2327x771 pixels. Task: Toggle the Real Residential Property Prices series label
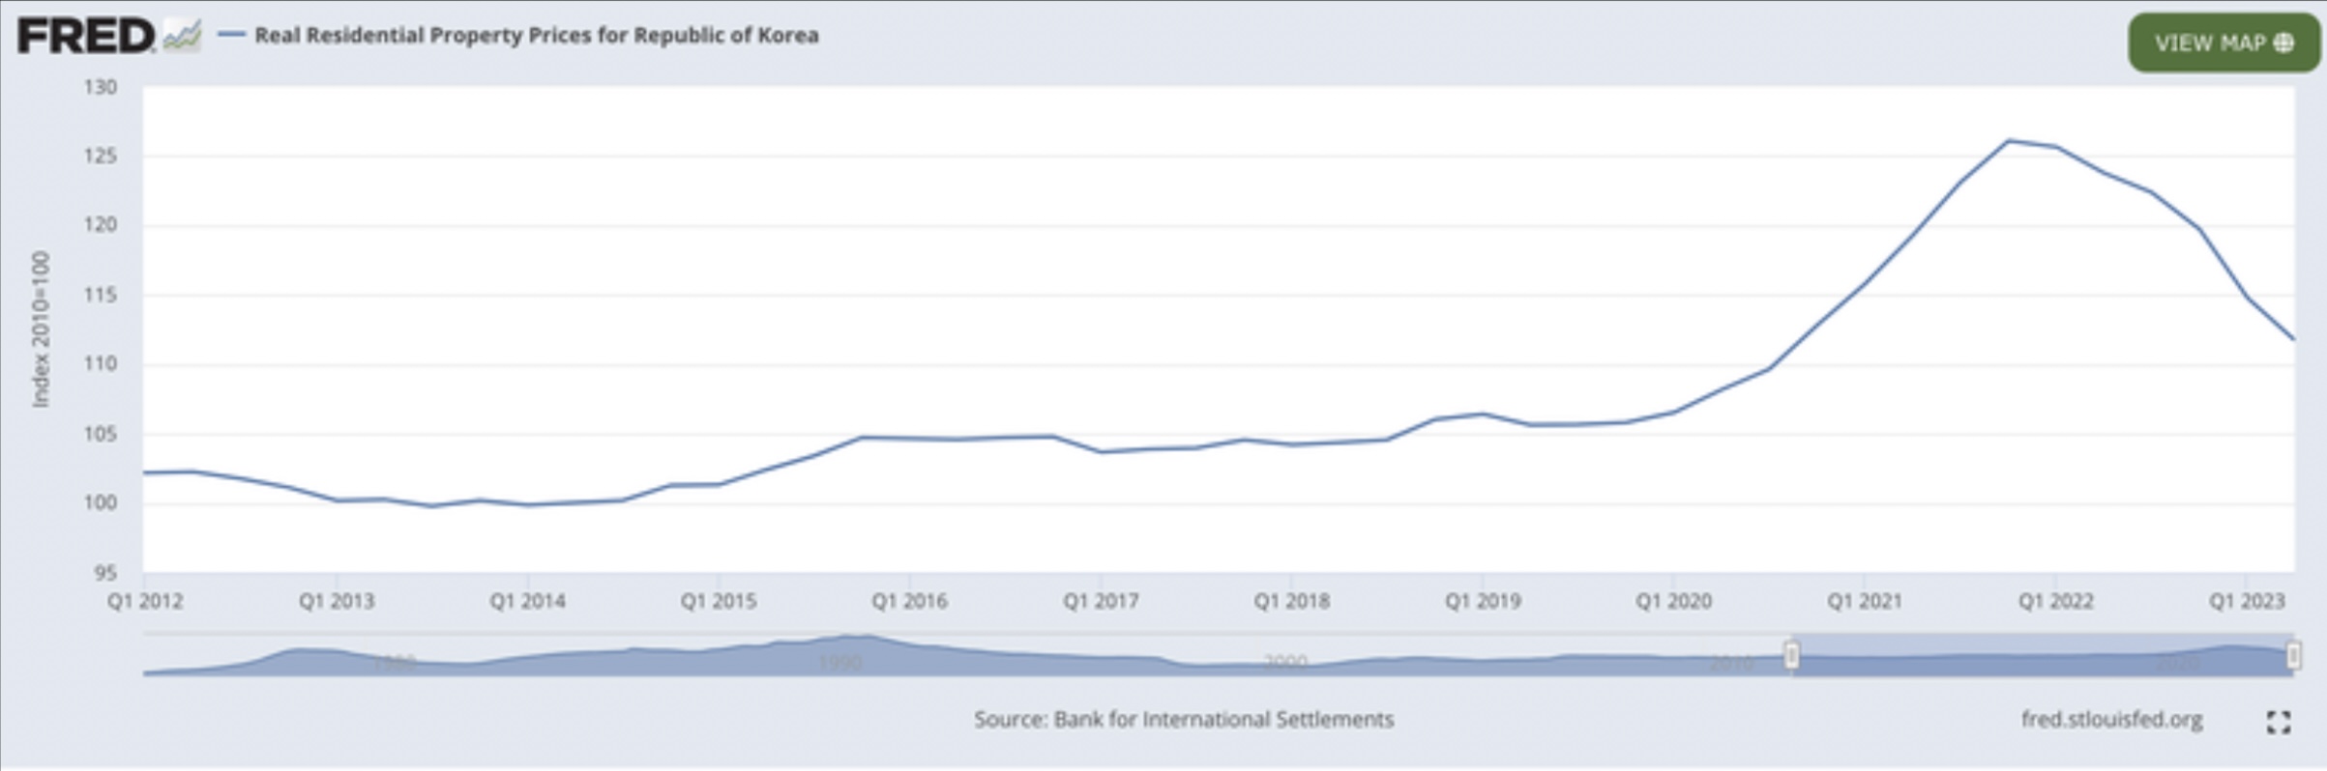click(536, 36)
